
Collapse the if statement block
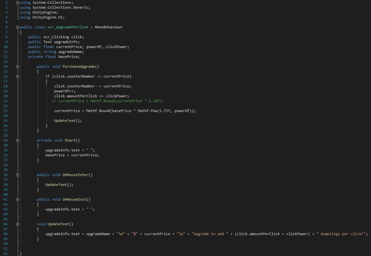tap(17, 77)
